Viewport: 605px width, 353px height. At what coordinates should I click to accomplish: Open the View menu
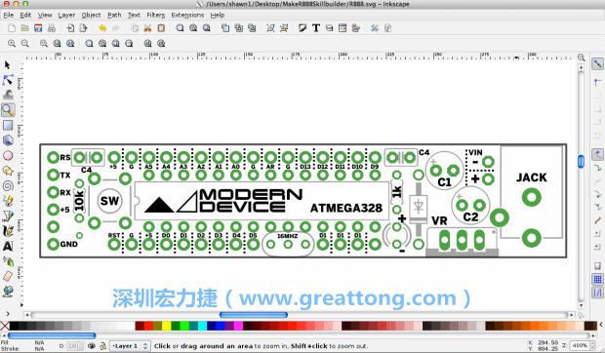click(x=45, y=15)
